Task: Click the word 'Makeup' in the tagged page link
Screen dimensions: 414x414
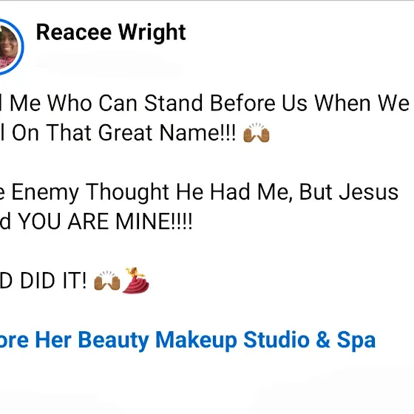Action: 196,341
